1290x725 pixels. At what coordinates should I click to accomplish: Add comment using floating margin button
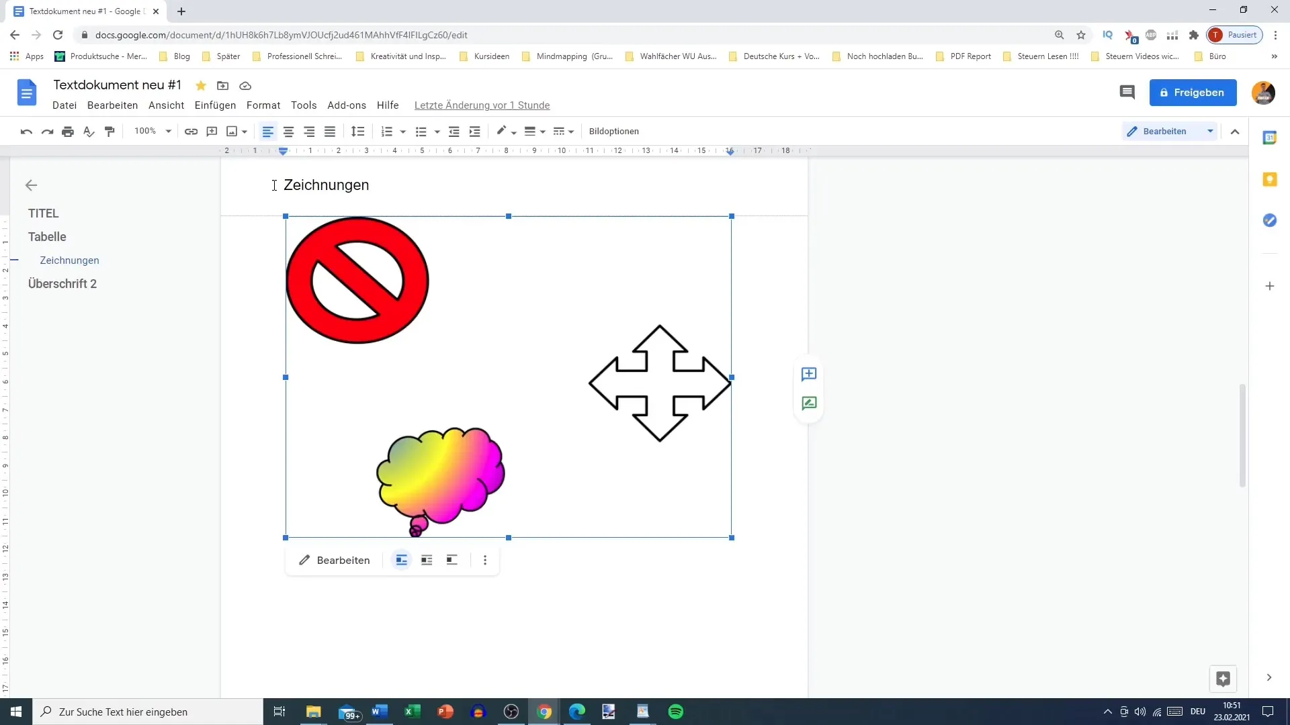click(x=809, y=375)
